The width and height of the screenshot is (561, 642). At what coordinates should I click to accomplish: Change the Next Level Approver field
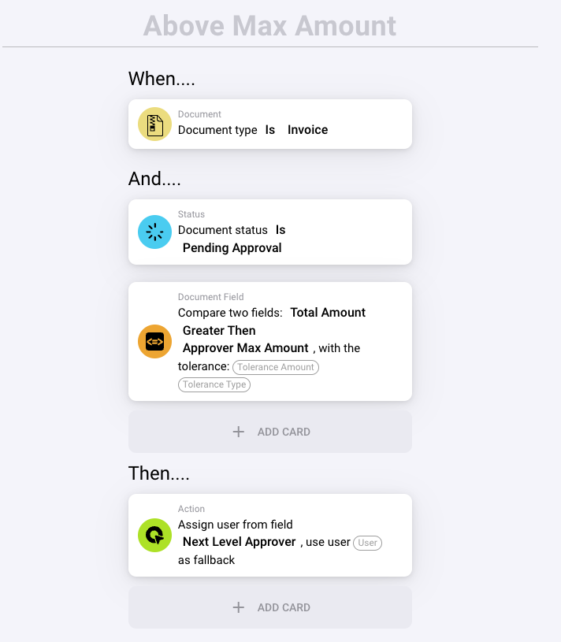pos(239,542)
